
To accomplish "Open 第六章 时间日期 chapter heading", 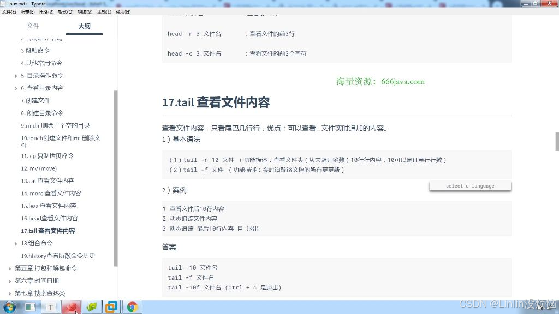I will coord(37,281).
